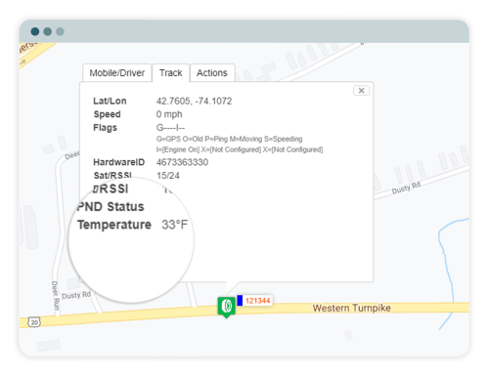Click the PND Status label
This screenshot has width=489, height=376.
(111, 207)
